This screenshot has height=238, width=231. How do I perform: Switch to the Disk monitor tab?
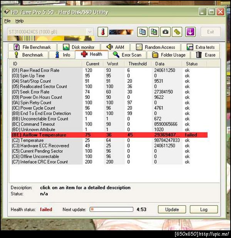(x=79, y=47)
